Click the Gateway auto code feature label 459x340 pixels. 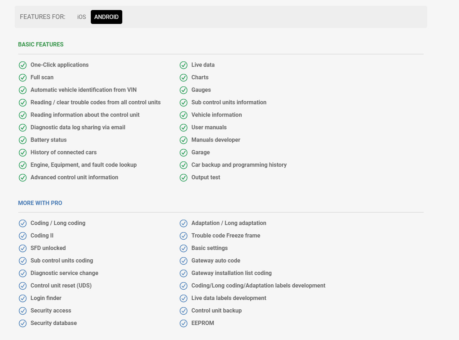click(216, 261)
